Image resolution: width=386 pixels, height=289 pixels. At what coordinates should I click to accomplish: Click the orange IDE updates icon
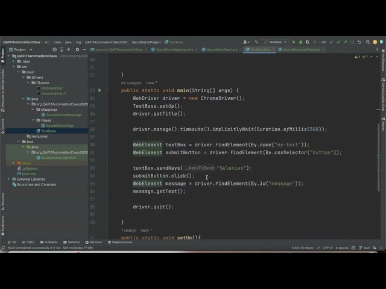(375, 42)
